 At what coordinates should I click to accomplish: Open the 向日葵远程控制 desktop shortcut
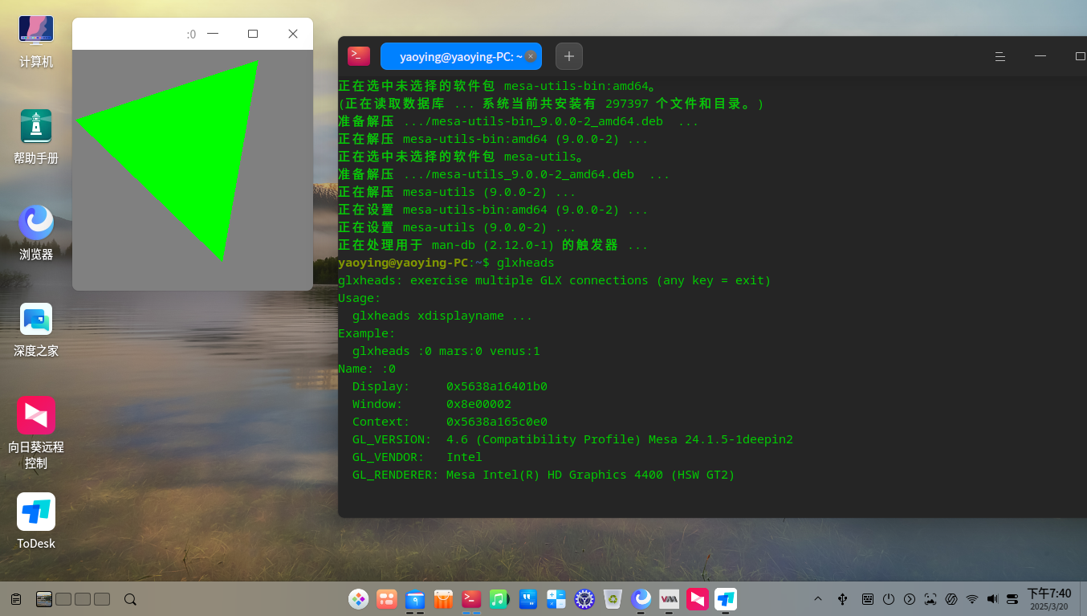36,433
